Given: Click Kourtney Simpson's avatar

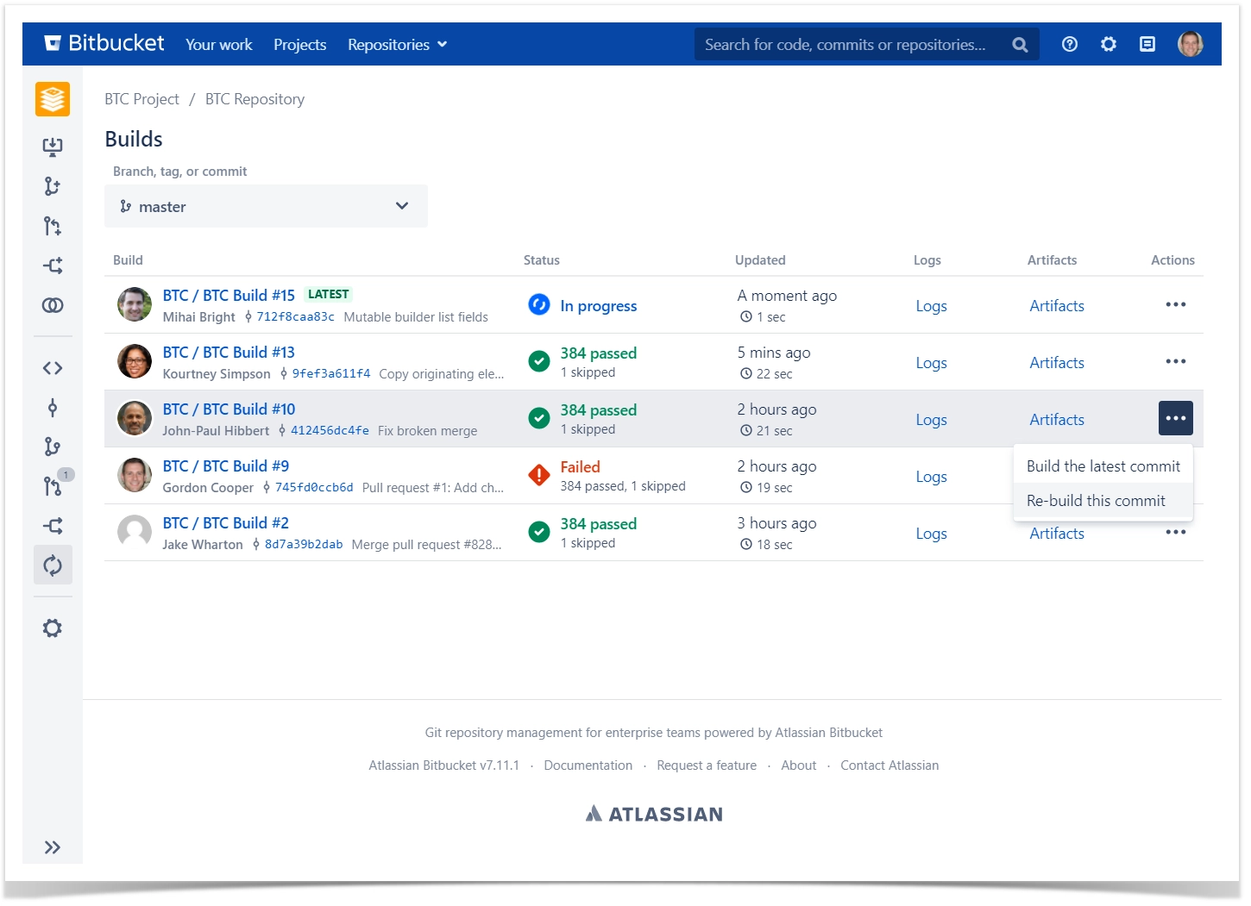Looking at the screenshot, I should (x=135, y=361).
